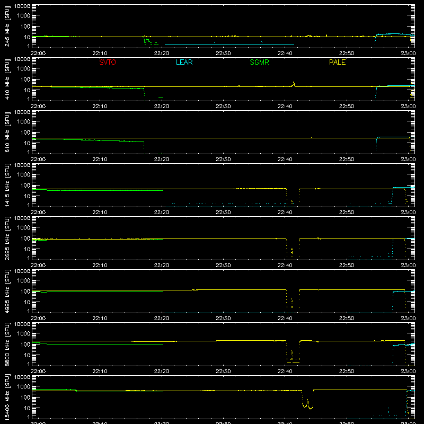This screenshot has width=424, height=424.
Task: Select the 8800 MHz [SFU] axis label
Action: 7,344
